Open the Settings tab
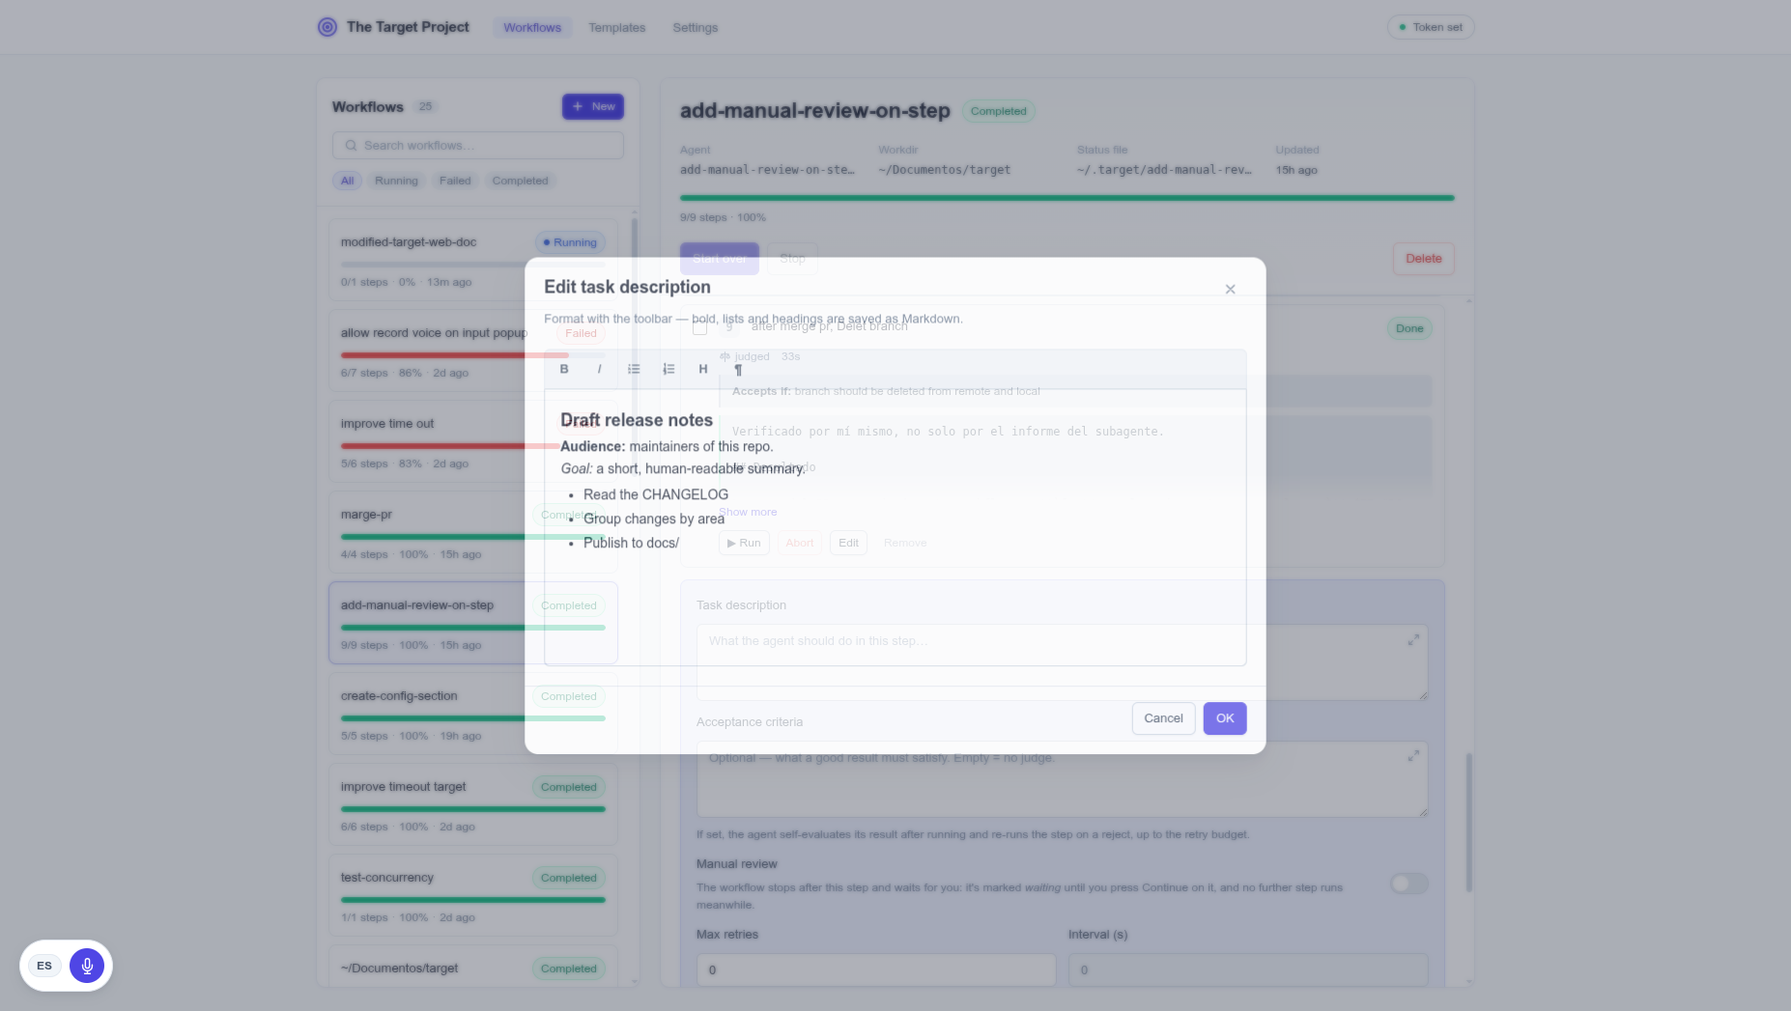1791x1011 pixels. point(696,28)
